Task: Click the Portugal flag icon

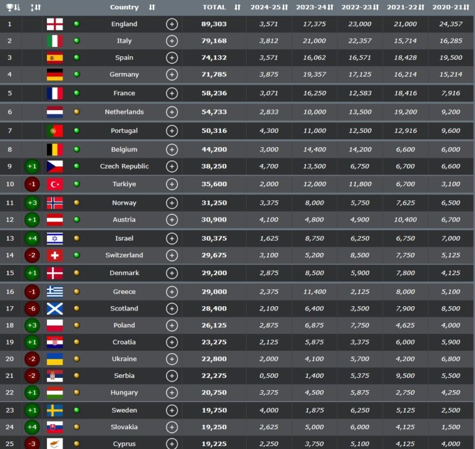Action: [54, 131]
